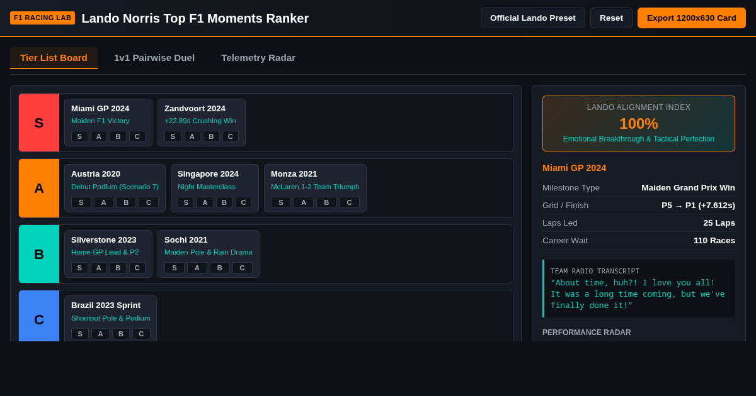Demote Austria 2020 to tier C
This screenshot has width=756, height=396.
coord(149,202)
